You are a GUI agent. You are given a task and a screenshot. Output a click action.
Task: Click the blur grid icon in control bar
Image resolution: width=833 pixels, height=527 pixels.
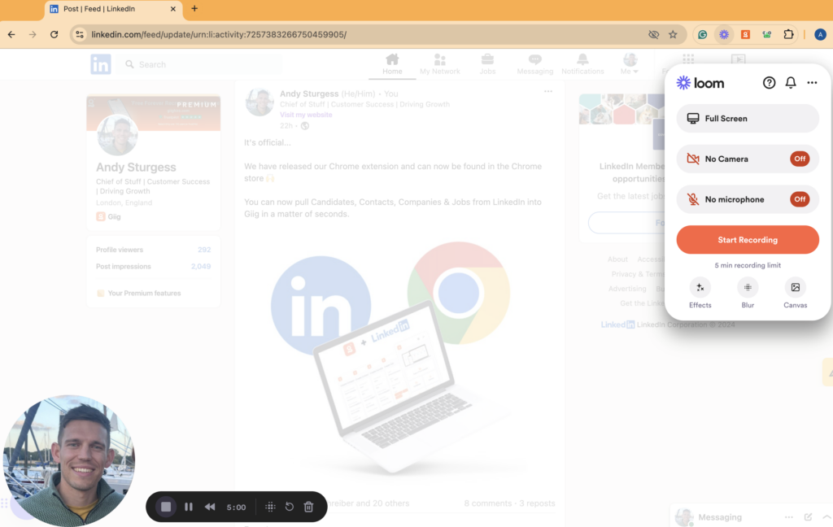(x=270, y=507)
